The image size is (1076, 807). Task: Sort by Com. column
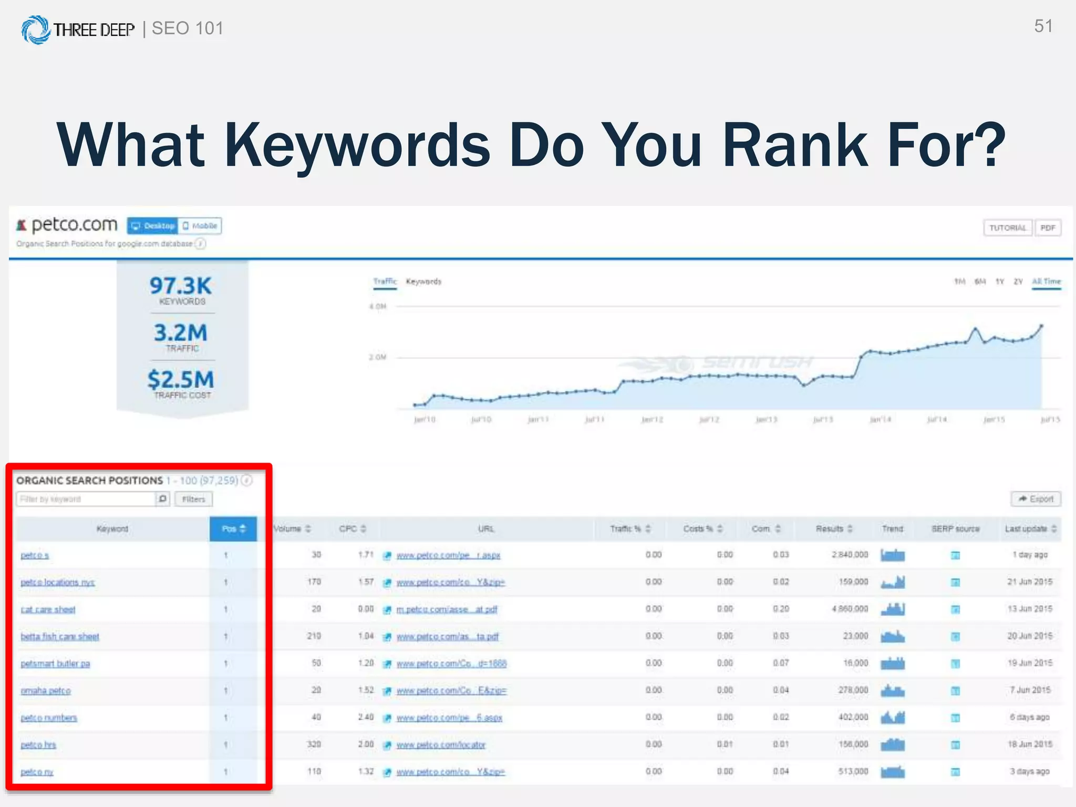pyautogui.click(x=766, y=529)
